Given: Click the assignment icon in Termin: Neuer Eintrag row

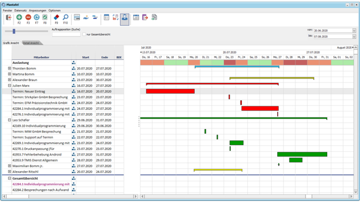Looking at the screenshot, I should 74,91.
